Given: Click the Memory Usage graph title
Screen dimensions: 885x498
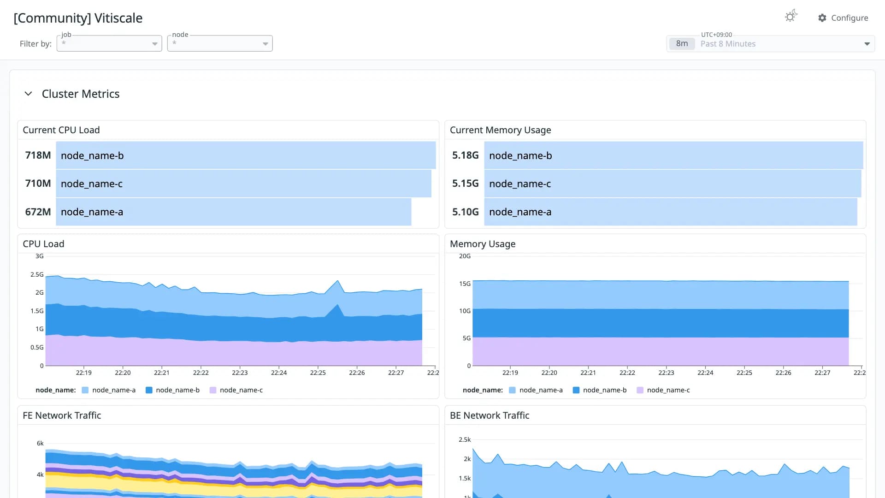Looking at the screenshot, I should point(483,244).
